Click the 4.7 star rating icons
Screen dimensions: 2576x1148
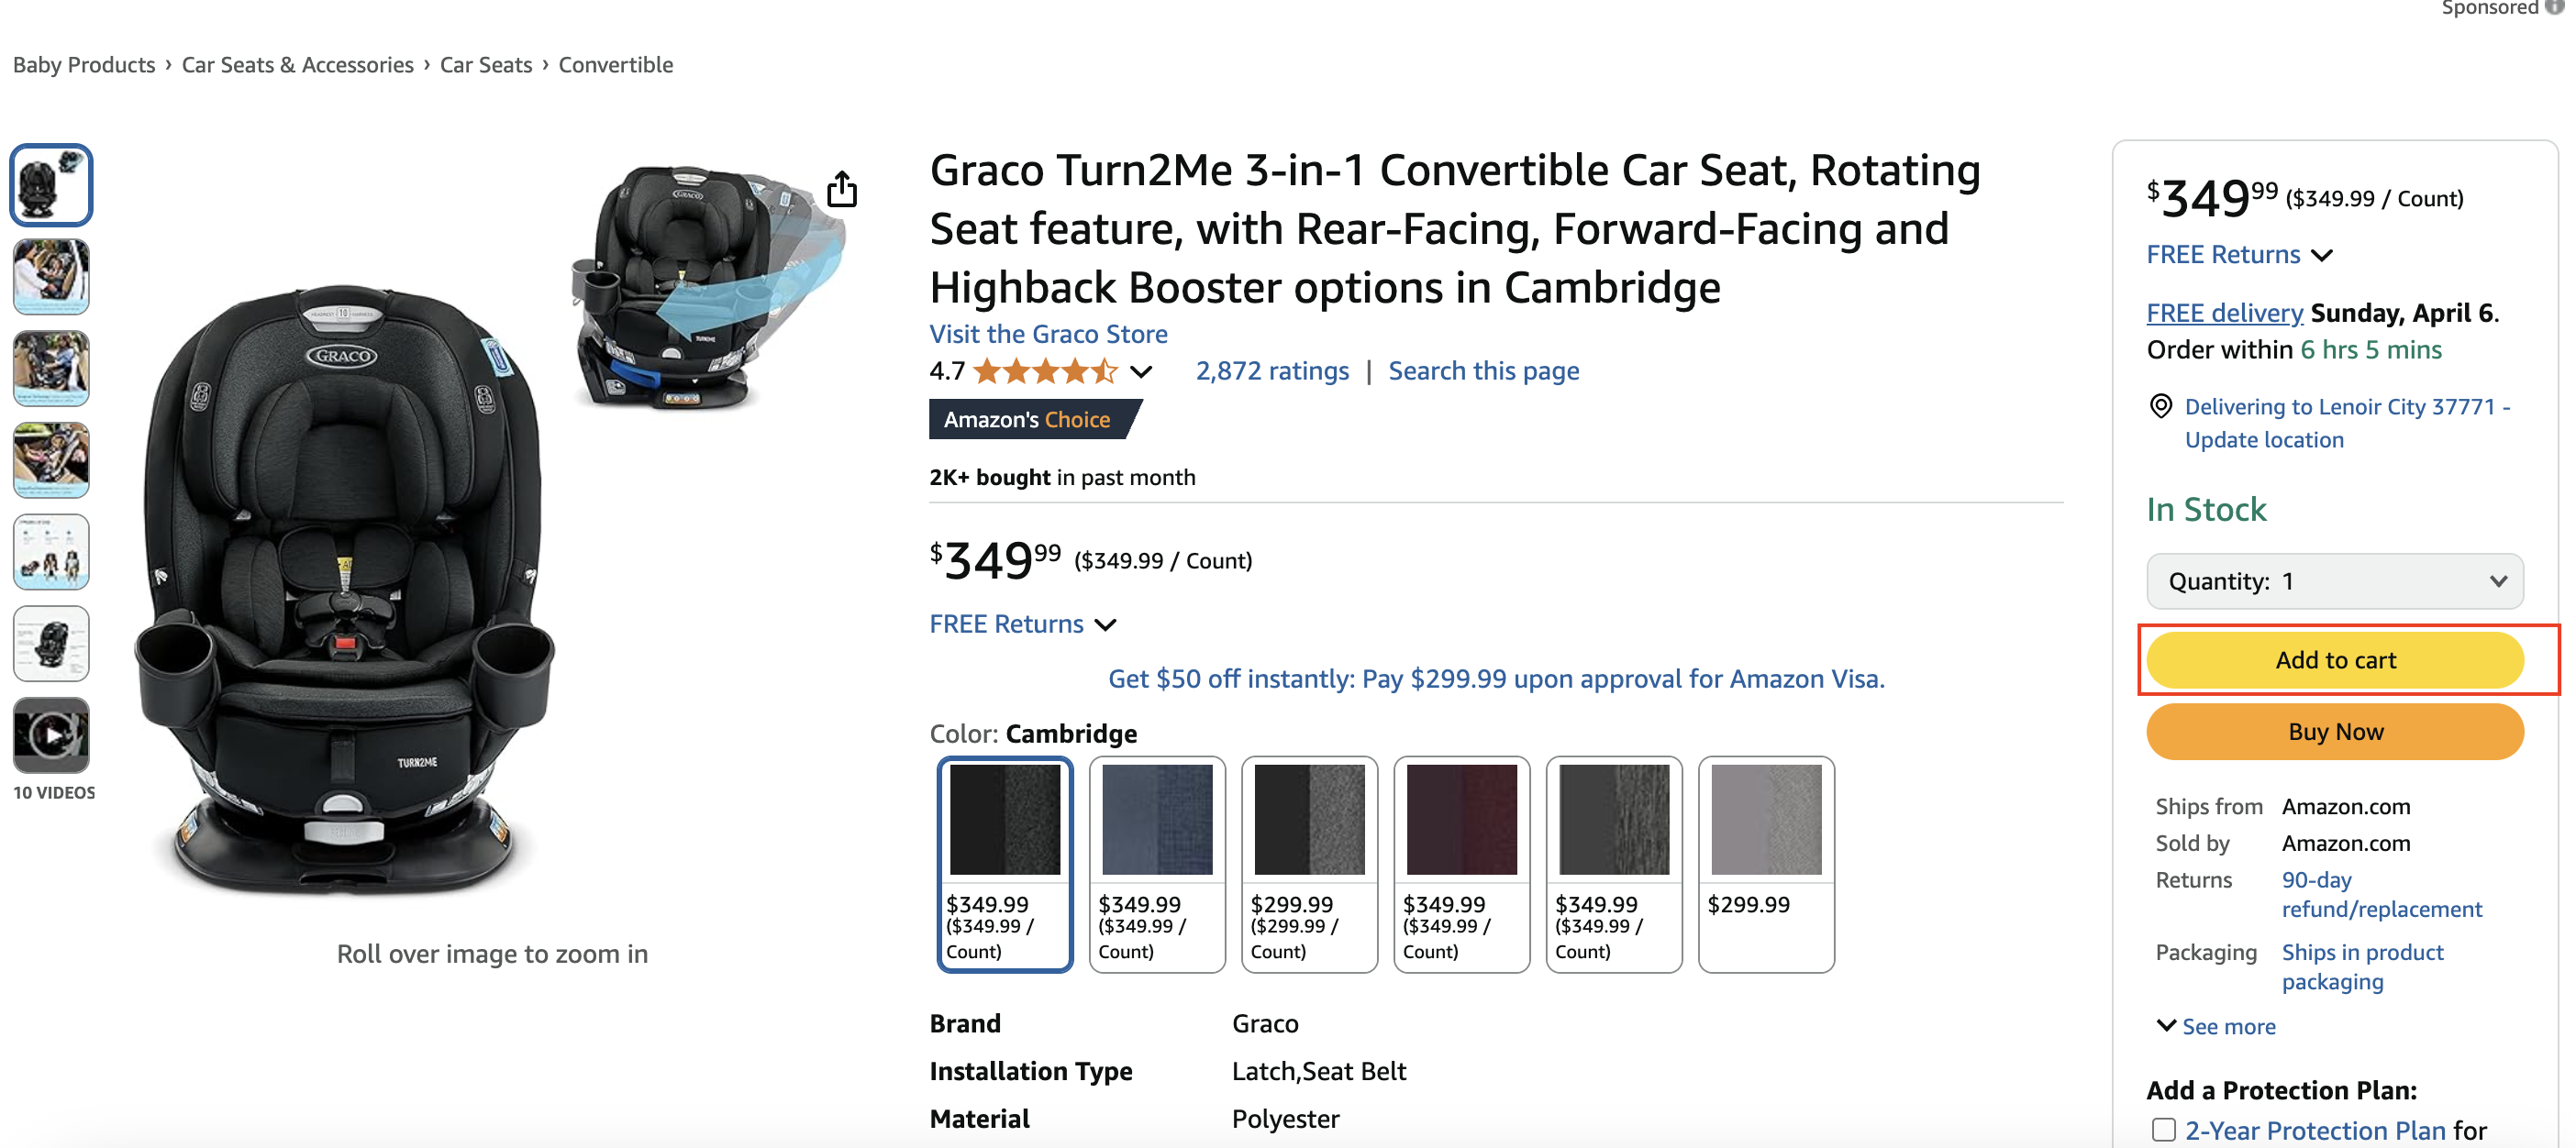point(1045,371)
